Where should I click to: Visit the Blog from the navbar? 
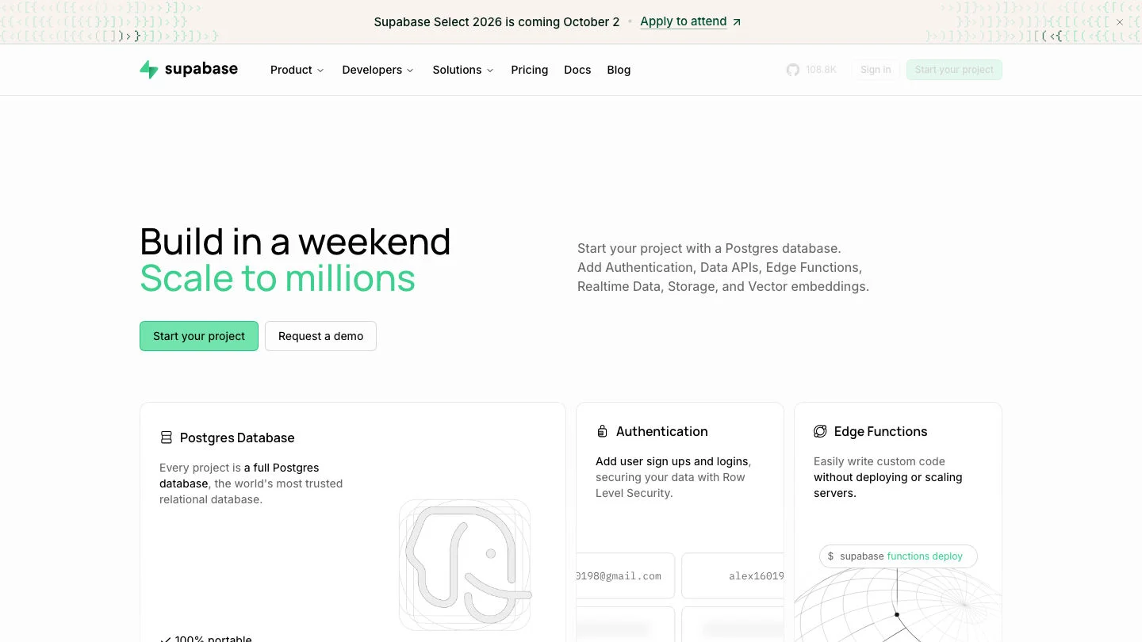point(619,70)
